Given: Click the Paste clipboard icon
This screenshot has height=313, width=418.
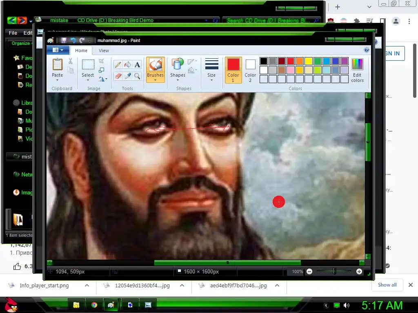Looking at the screenshot, I should [x=57, y=64].
